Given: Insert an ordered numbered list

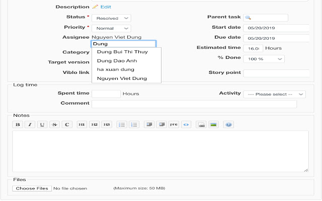Looking at the screenshot, I should (x=134, y=125).
